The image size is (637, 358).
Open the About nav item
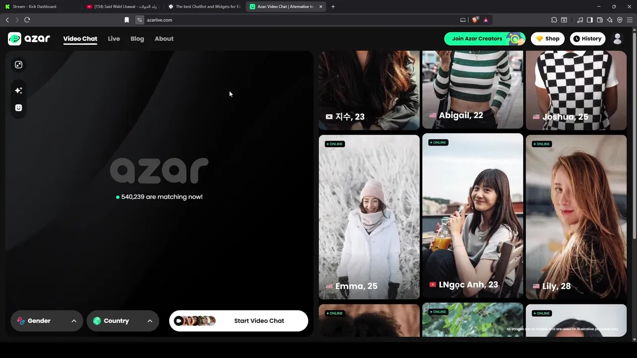164,39
